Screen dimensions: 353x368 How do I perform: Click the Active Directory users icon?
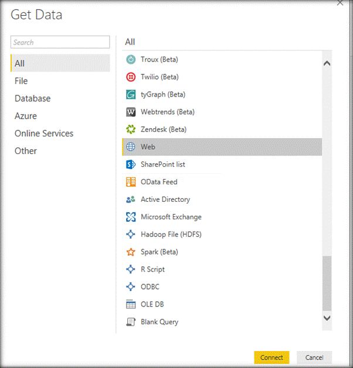pyautogui.click(x=131, y=200)
